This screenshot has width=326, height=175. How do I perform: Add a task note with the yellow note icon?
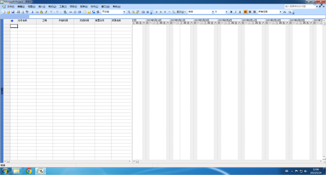click(x=89, y=12)
